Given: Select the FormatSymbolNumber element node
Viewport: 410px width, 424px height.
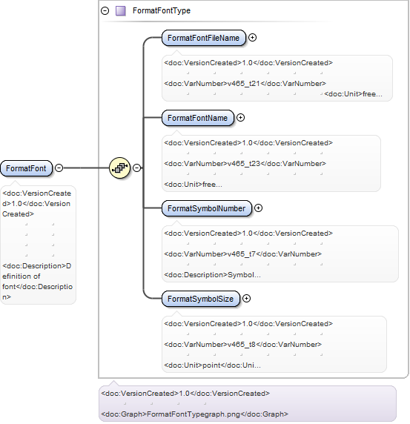Looking at the screenshot, I should coord(207,208).
